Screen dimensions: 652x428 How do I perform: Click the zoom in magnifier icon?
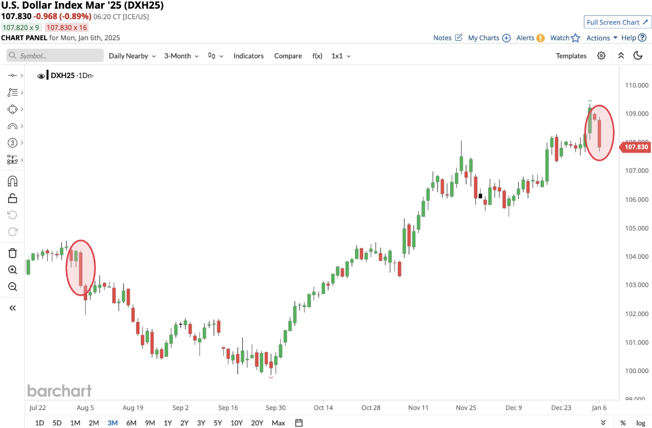click(13, 270)
